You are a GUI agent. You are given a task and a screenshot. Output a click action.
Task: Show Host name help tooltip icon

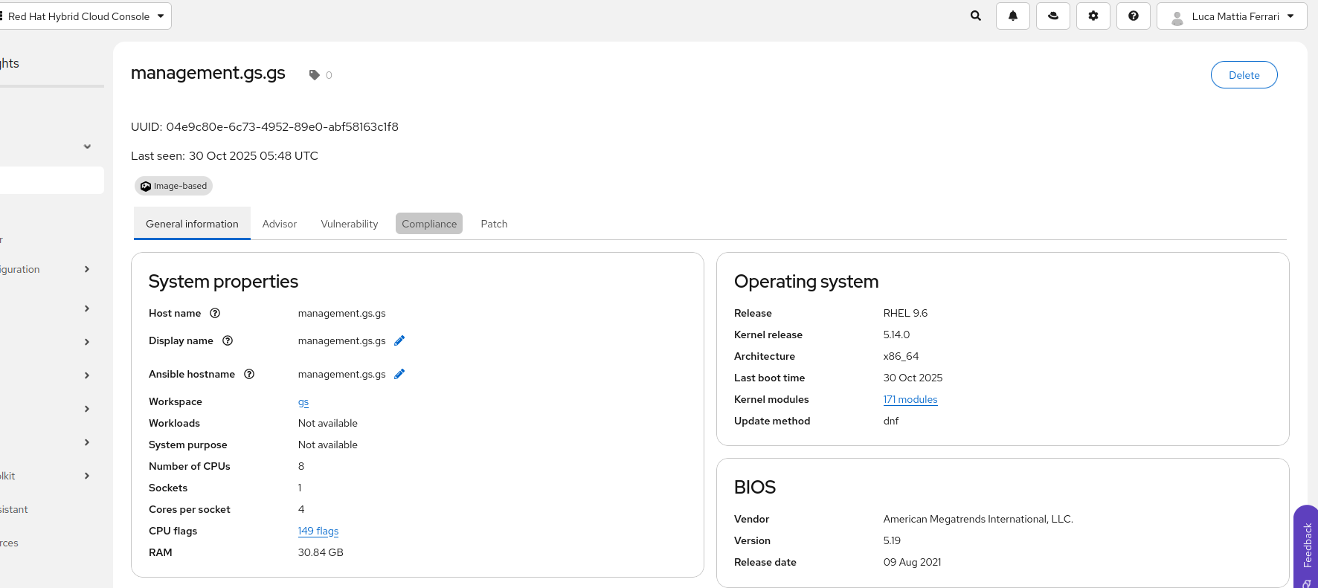click(215, 313)
